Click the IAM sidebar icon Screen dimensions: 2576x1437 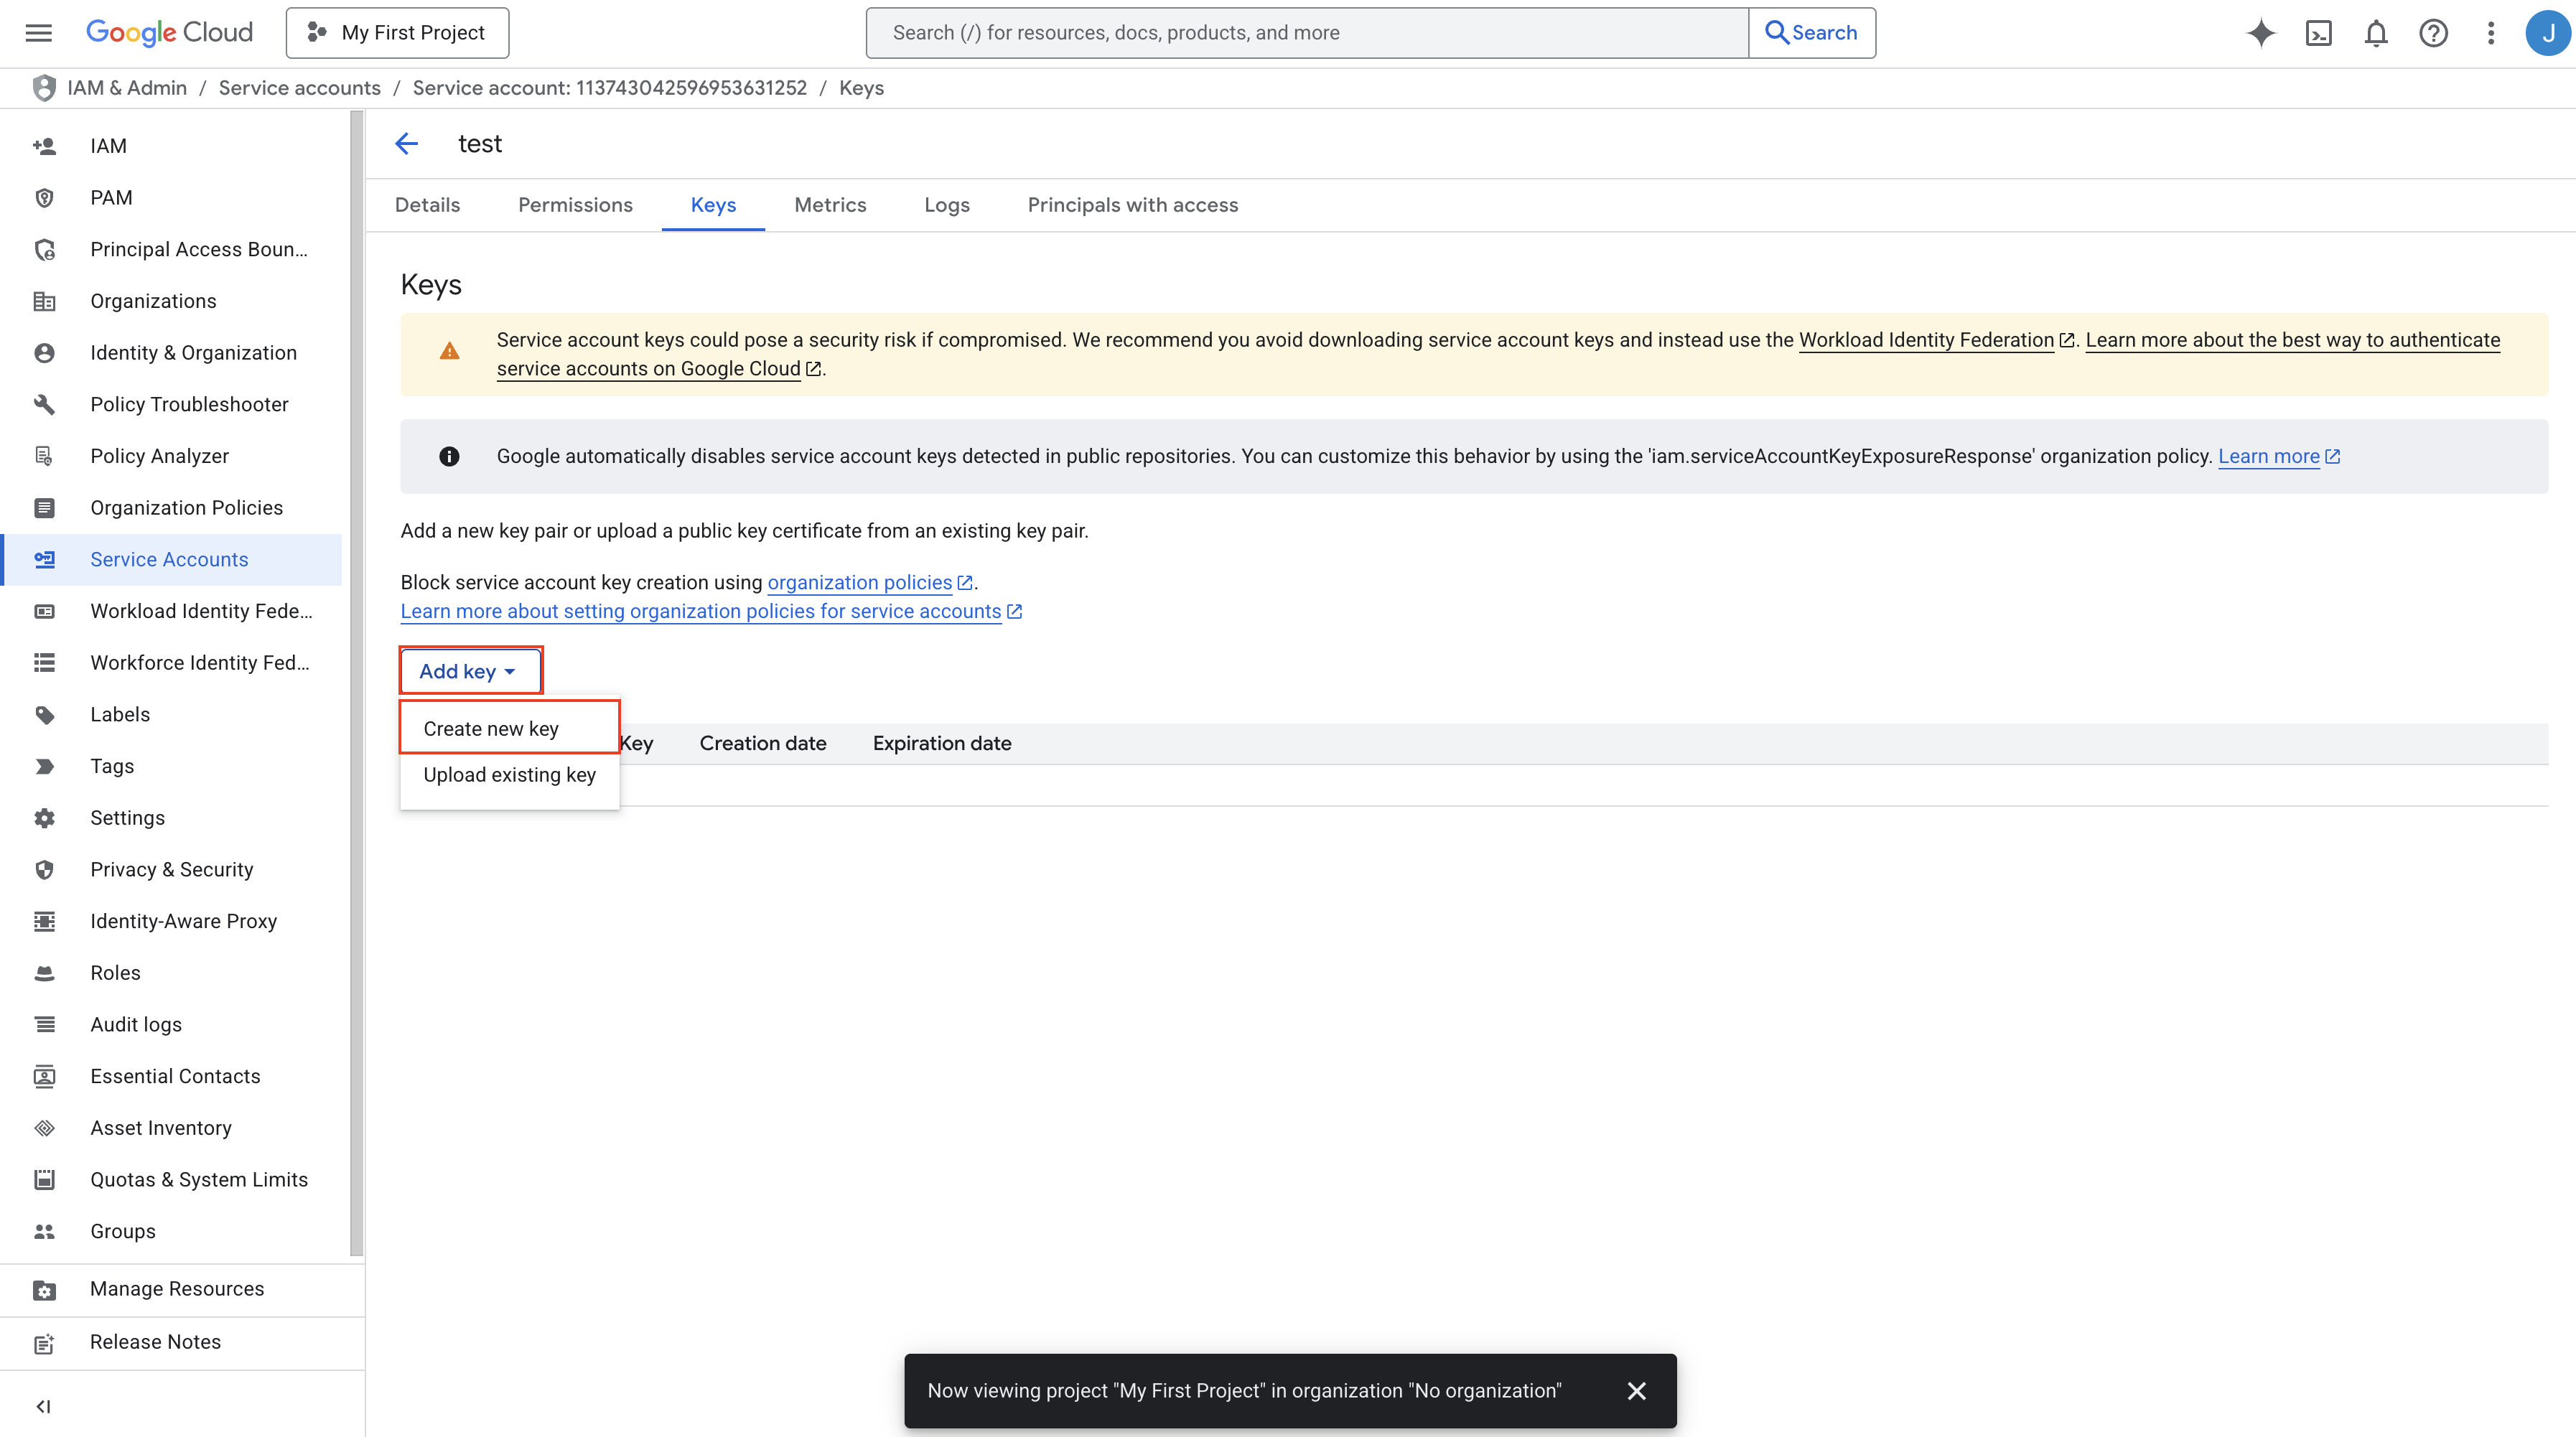coord(44,146)
